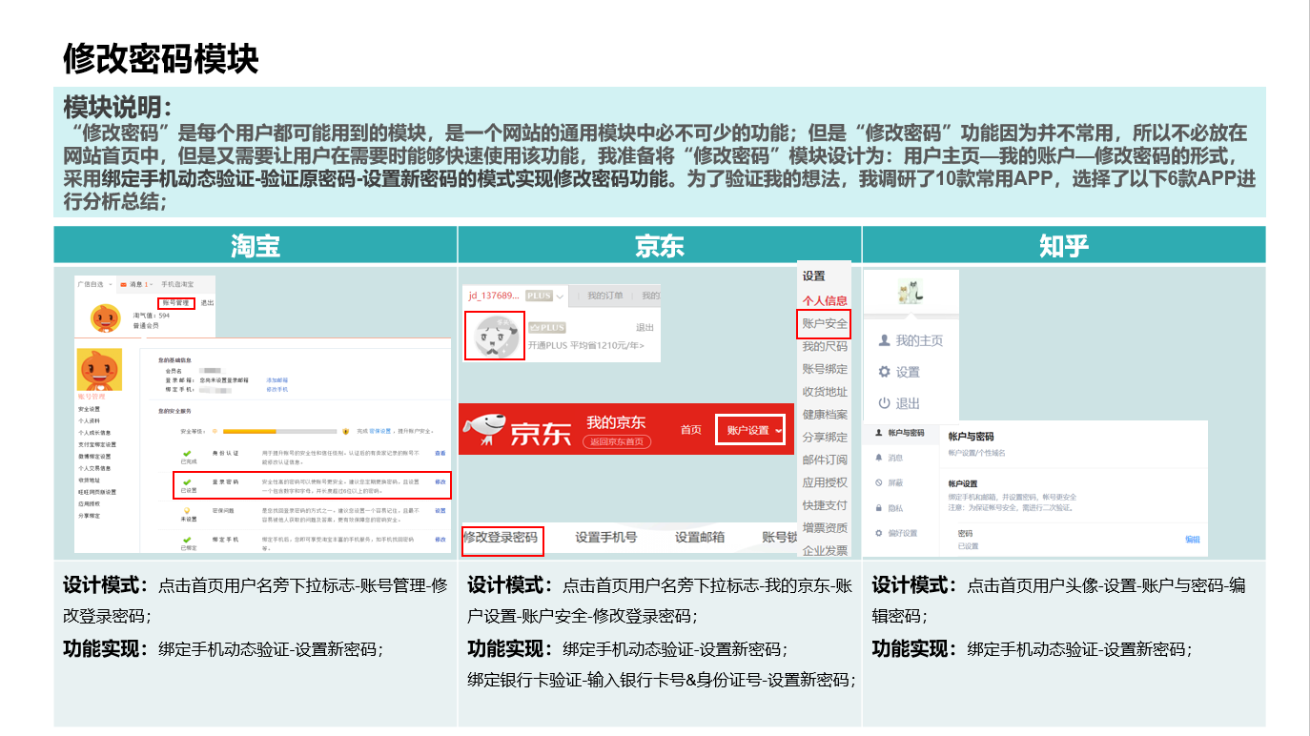
Task: Open the 设置邮箱 tab in JD
Action: tap(700, 538)
